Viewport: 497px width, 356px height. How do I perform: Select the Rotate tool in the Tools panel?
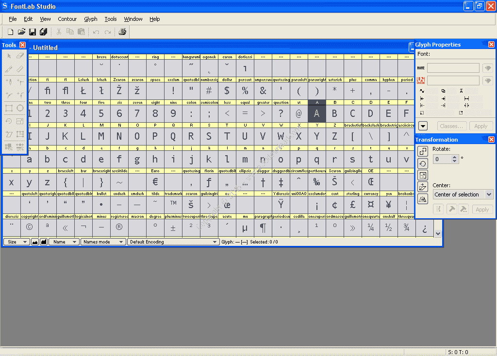point(9,121)
